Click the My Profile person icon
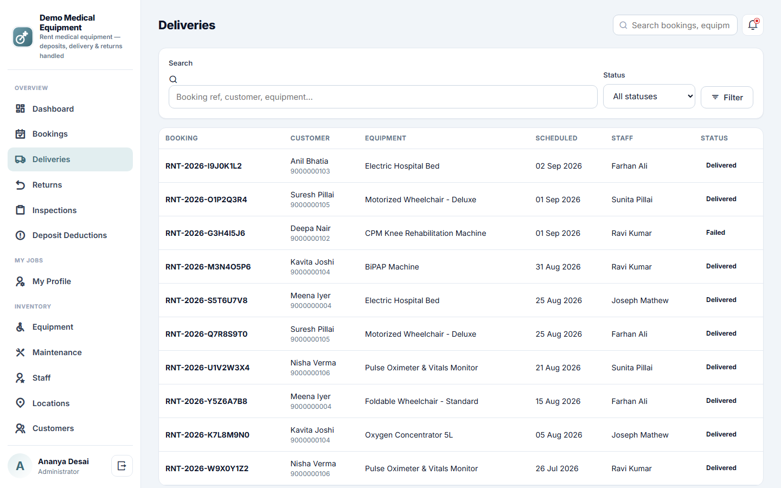The width and height of the screenshot is (781, 488). pos(20,281)
